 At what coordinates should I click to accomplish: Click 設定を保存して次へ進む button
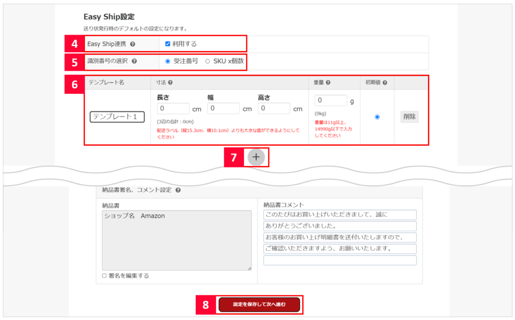(x=259, y=304)
